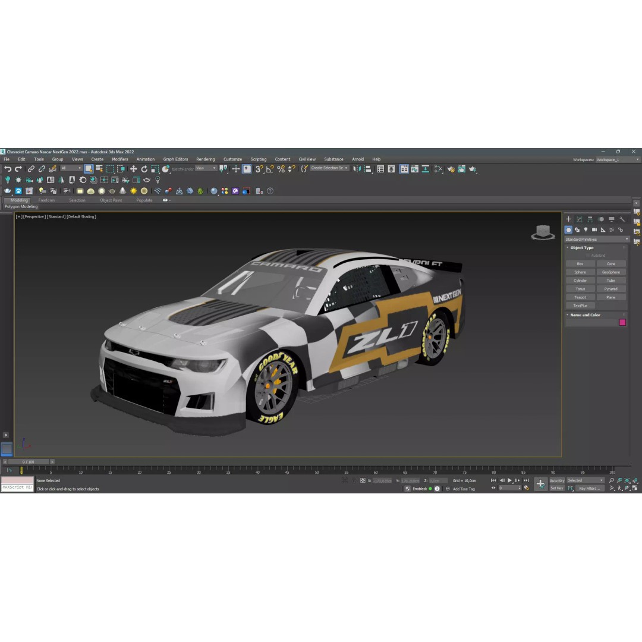Collapse the Object Type rollout
Image resolution: width=642 pixels, height=642 pixels.
pyautogui.click(x=582, y=248)
